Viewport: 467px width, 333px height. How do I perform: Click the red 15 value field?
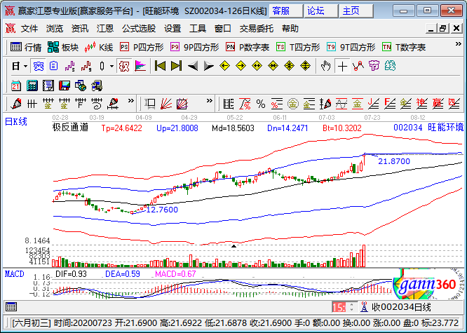point(339,307)
